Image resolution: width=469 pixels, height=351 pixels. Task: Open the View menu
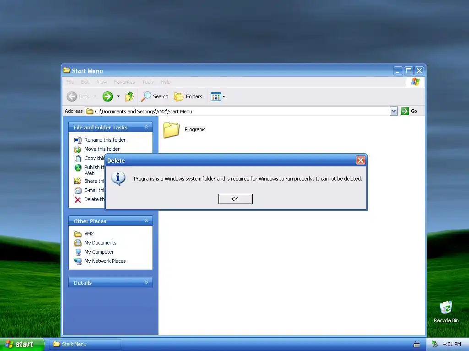tap(102, 82)
